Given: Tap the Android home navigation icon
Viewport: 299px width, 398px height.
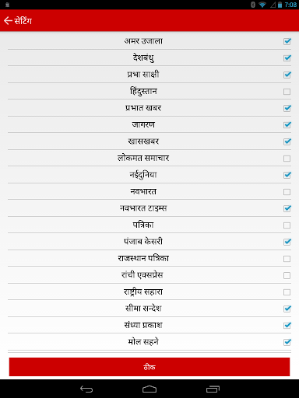Looking at the screenshot, I should point(149,389).
